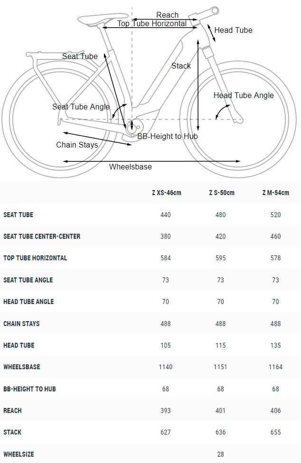This screenshot has width=301, height=463.
Task: Click the BB-Height to Hub diagram label
Action: (168, 136)
